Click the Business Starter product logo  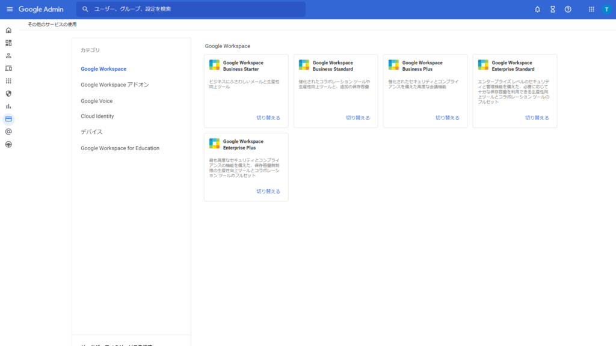[215, 65]
